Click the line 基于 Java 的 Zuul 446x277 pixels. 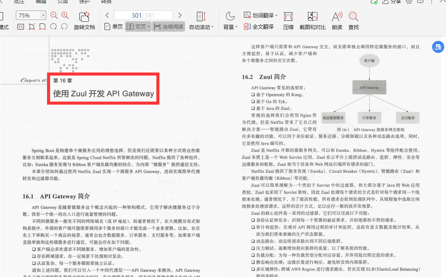pos(271,108)
